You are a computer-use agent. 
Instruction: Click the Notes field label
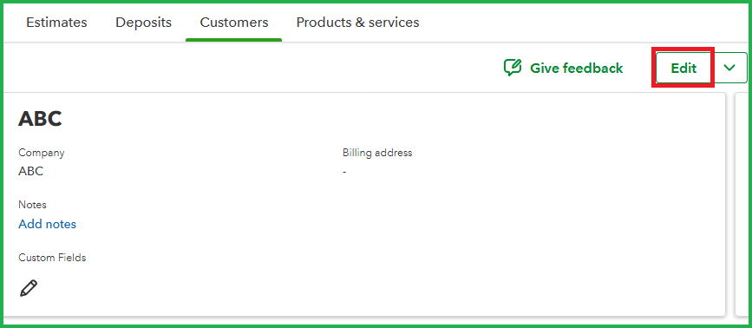tap(32, 205)
